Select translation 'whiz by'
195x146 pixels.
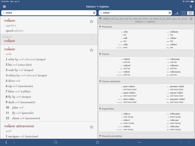13,59
